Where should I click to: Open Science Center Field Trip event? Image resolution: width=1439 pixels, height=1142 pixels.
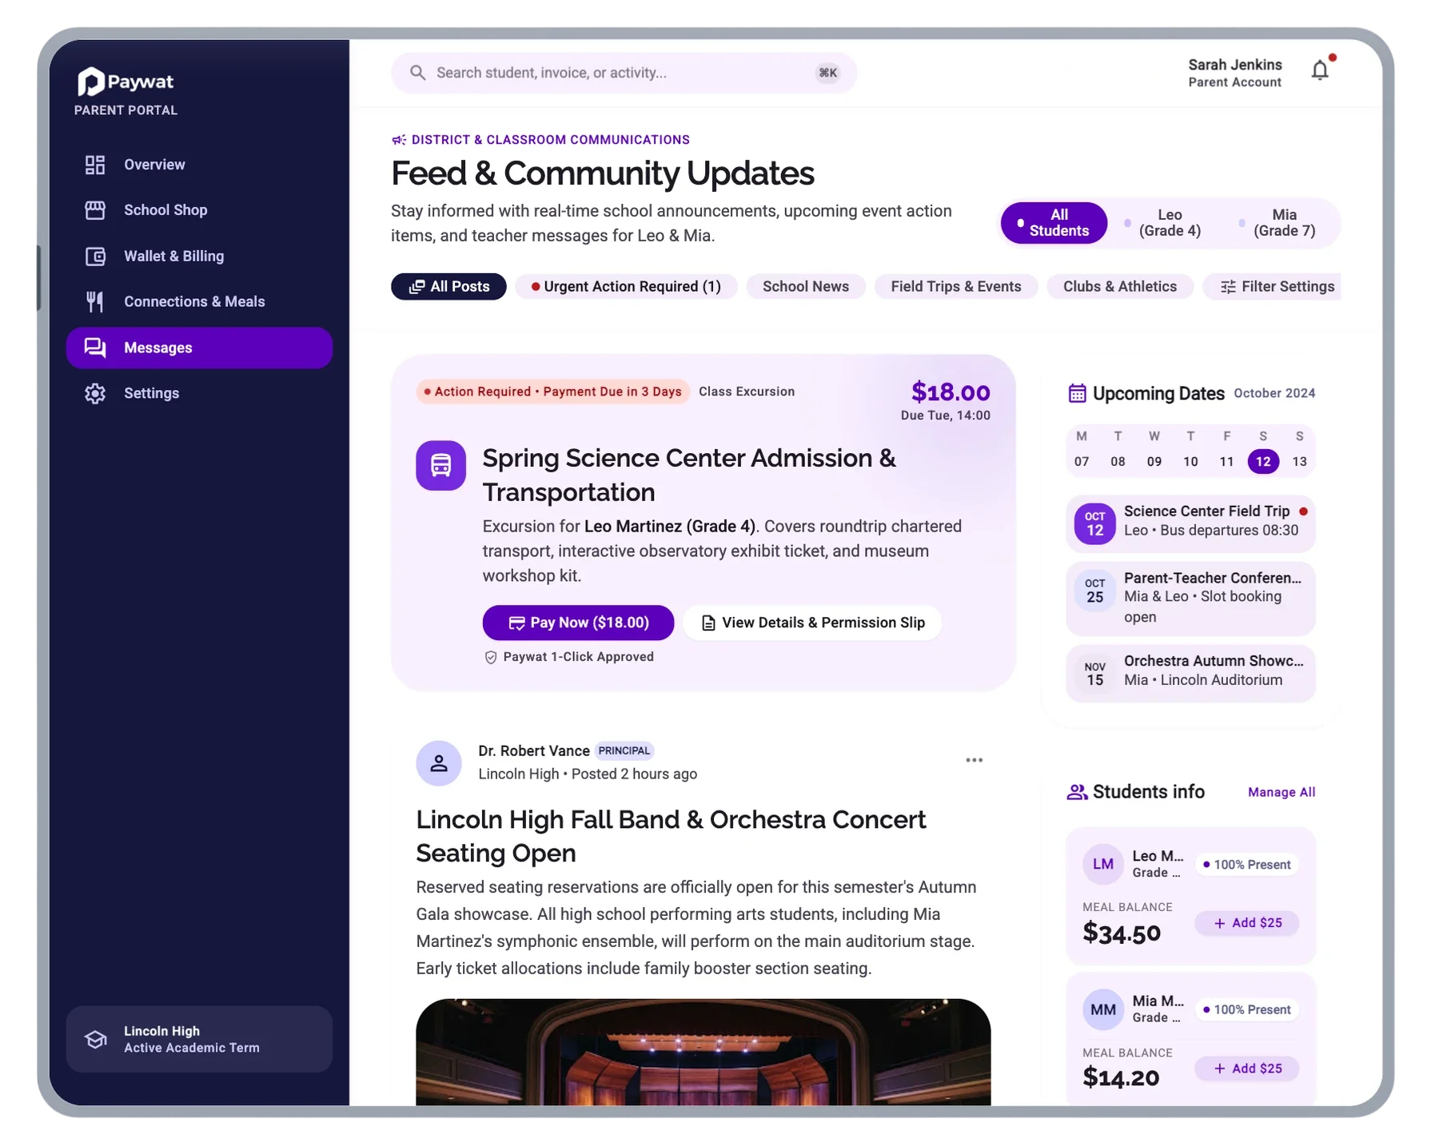(1190, 523)
